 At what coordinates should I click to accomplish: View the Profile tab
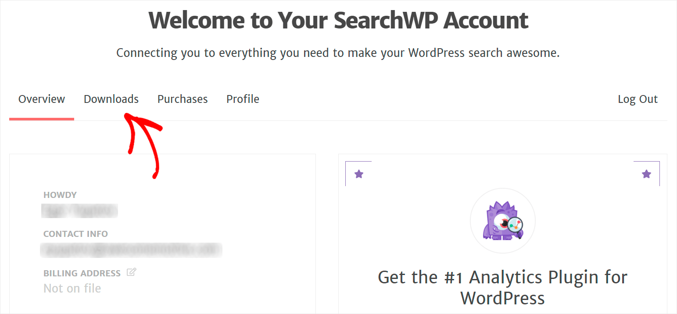[x=243, y=99]
